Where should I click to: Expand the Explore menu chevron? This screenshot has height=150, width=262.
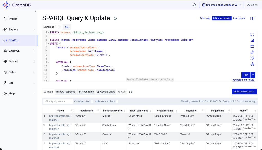[34, 30]
